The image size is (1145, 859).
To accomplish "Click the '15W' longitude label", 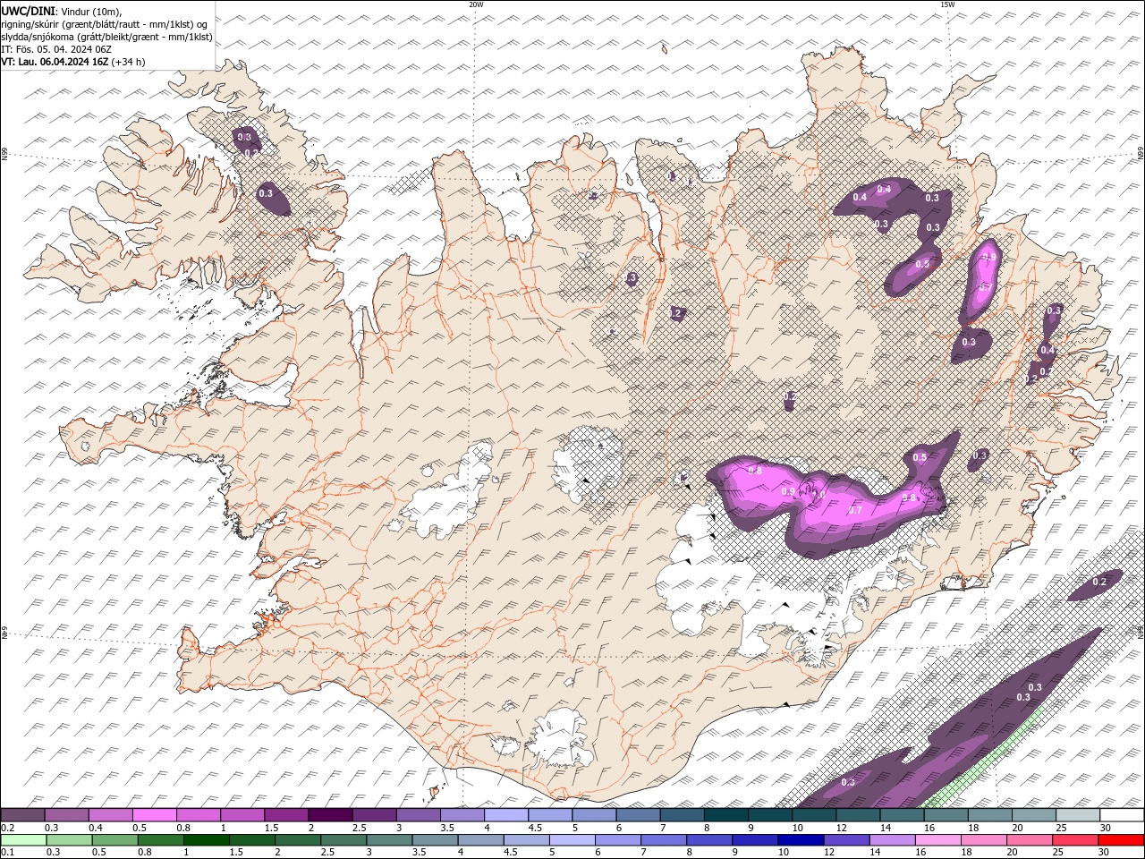I will (x=947, y=4).
